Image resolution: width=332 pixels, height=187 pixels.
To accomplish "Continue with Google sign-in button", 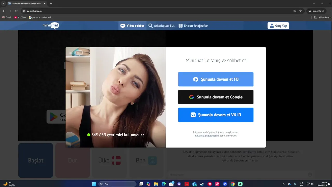I will pos(216,97).
